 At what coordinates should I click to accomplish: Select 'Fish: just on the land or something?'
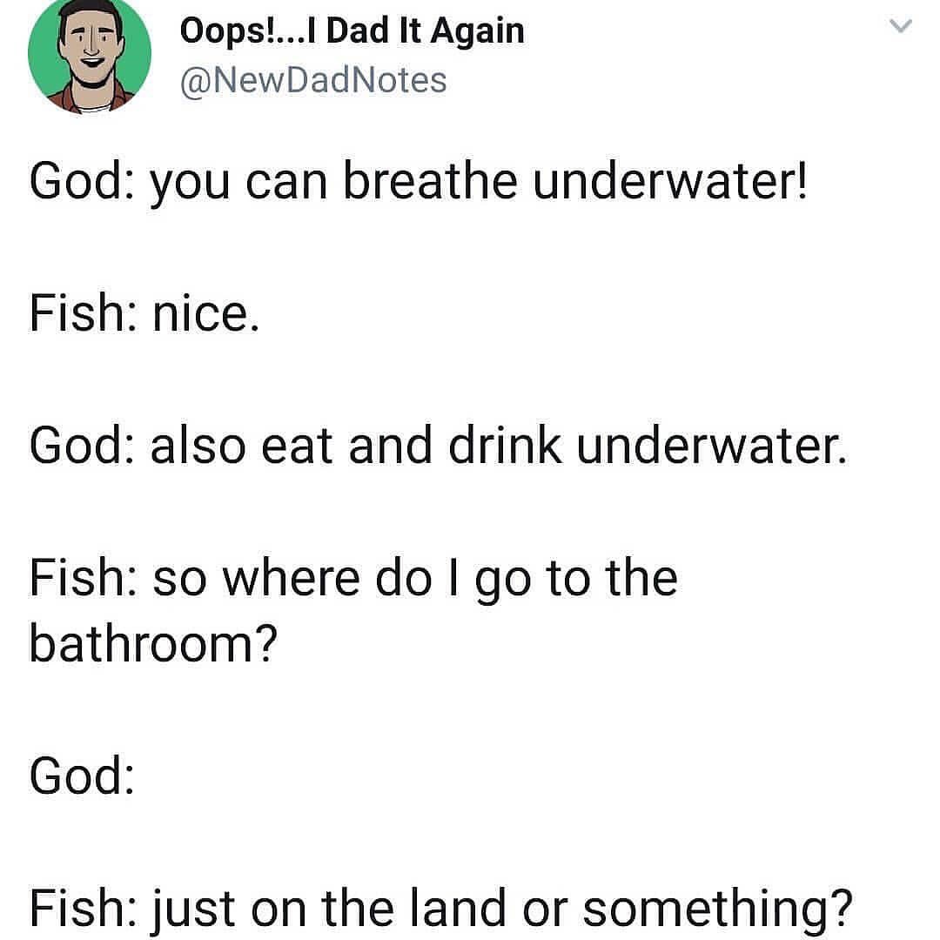click(x=440, y=910)
